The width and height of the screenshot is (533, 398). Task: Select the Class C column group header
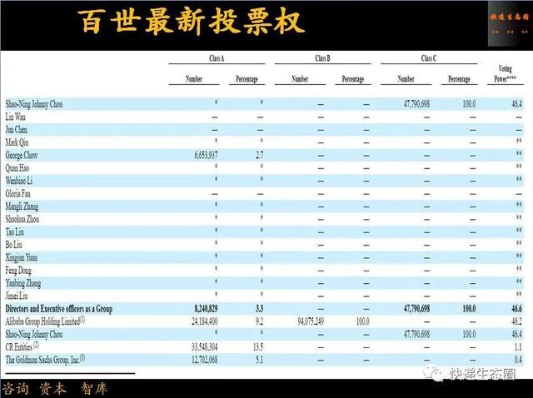(428, 58)
